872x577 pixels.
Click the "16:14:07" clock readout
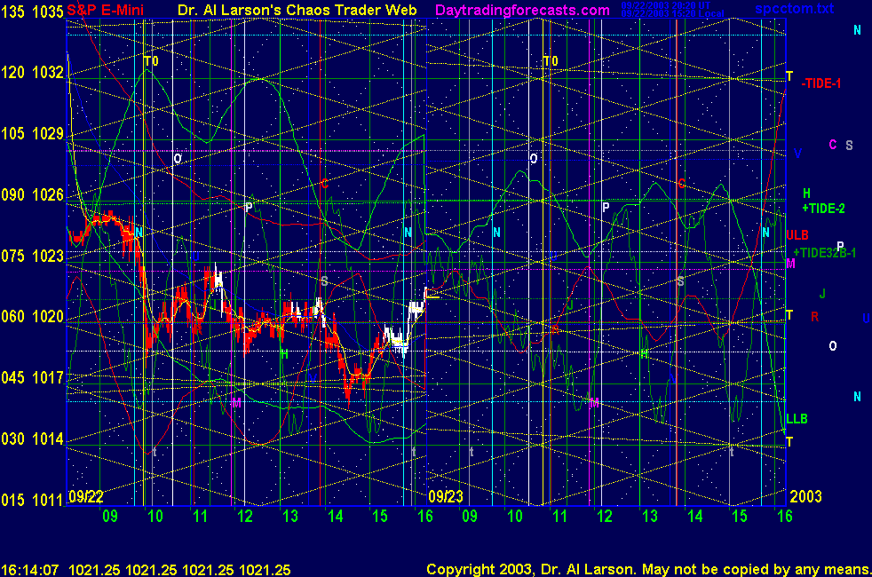pyautogui.click(x=30, y=570)
